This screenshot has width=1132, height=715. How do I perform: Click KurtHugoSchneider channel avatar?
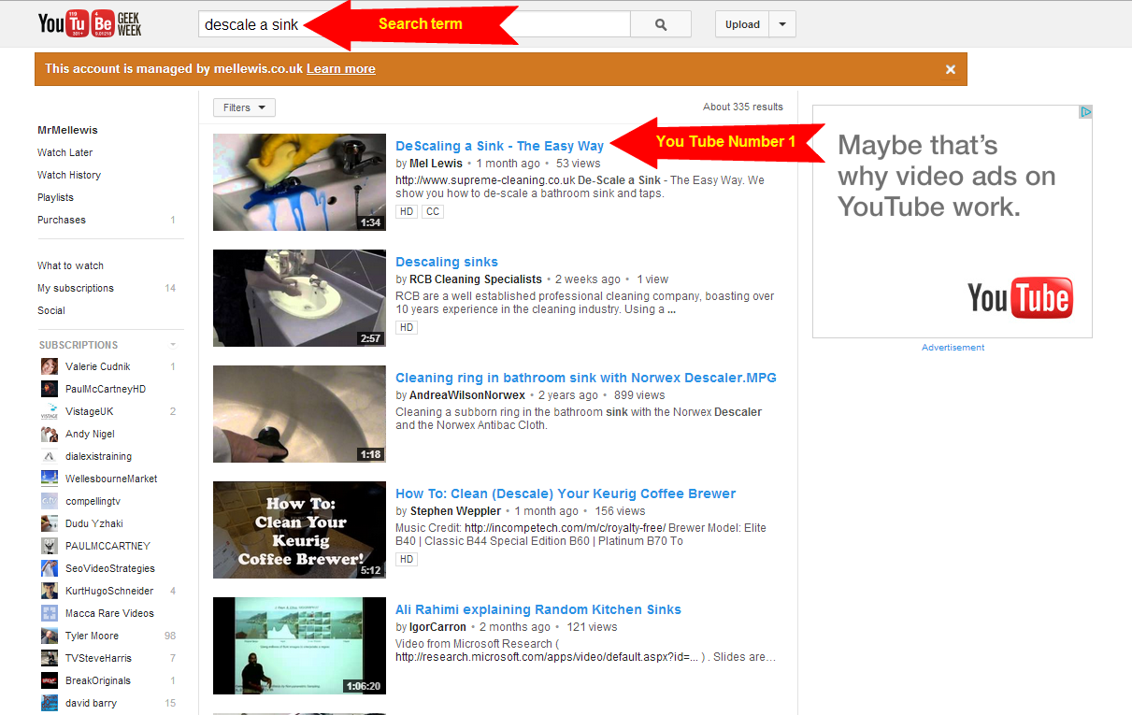tap(50, 591)
